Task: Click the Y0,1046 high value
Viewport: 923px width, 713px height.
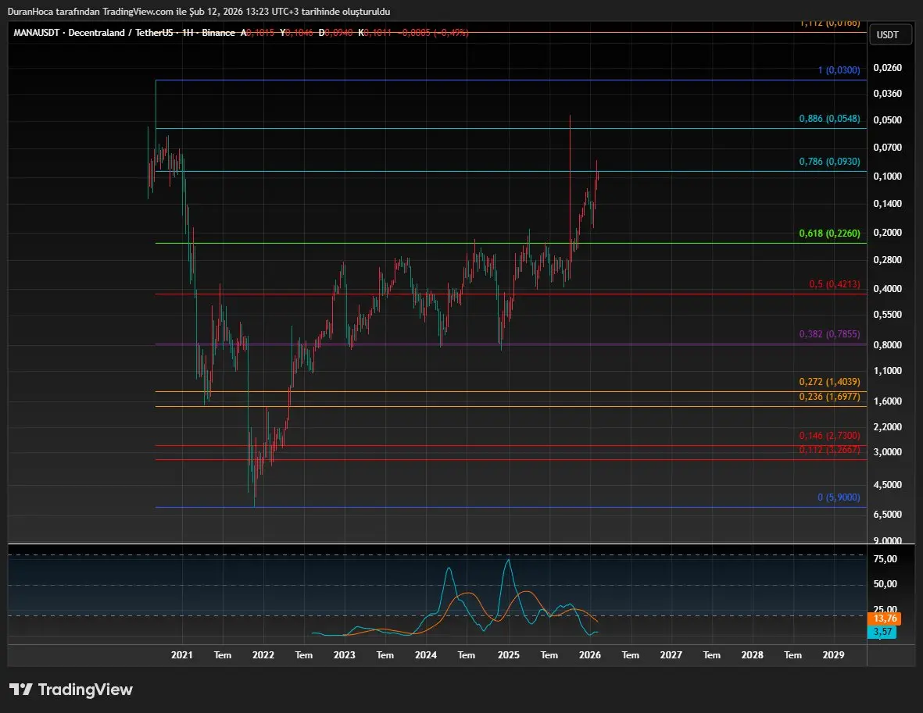Action: 297,32
